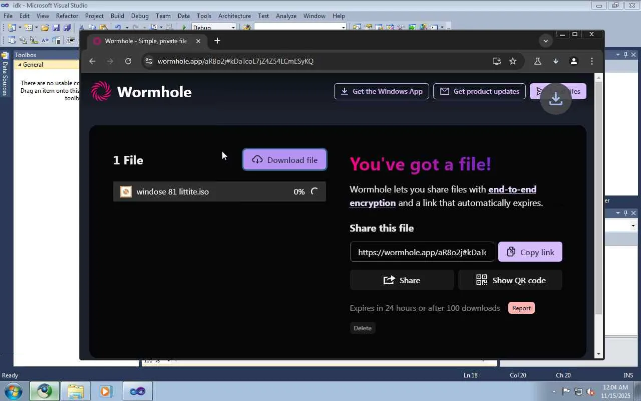Open the Windows Start menu

[x=13, y=391]
